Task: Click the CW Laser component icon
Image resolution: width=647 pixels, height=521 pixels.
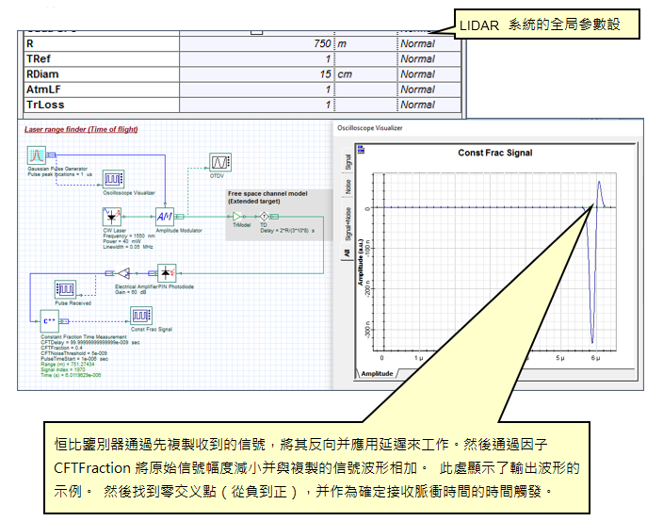Action: tap(112, 217)
